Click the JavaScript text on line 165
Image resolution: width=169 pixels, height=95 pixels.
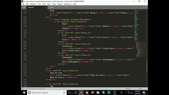pyautogui.click(x=67, y=46)
